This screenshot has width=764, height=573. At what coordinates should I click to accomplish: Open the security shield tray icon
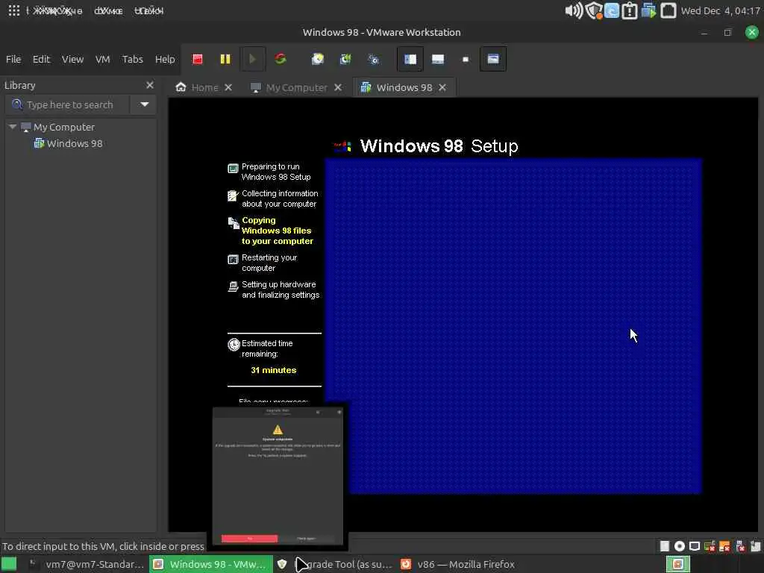(x=594, y=10)
